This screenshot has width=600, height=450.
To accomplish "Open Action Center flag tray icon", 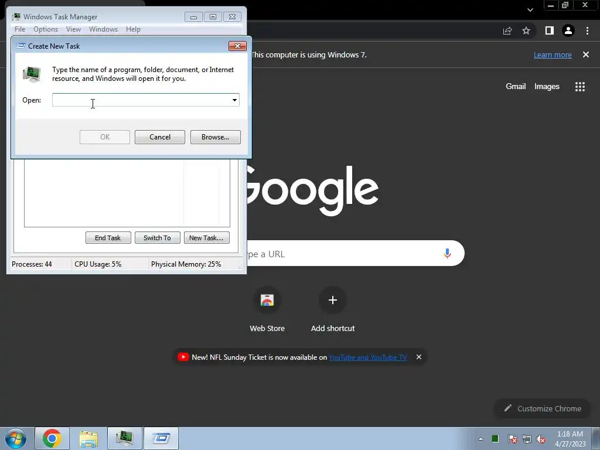I will 512,439.
